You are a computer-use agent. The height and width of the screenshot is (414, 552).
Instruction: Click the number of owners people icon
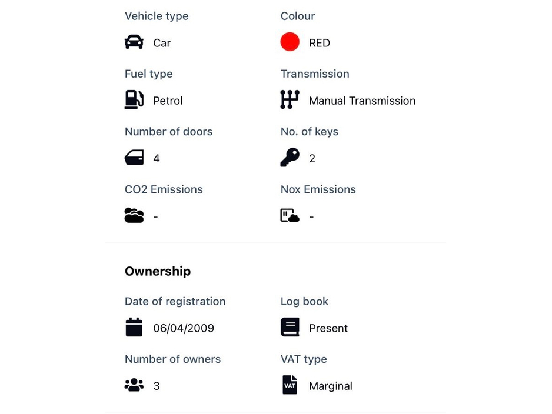[x=134, y=385]
